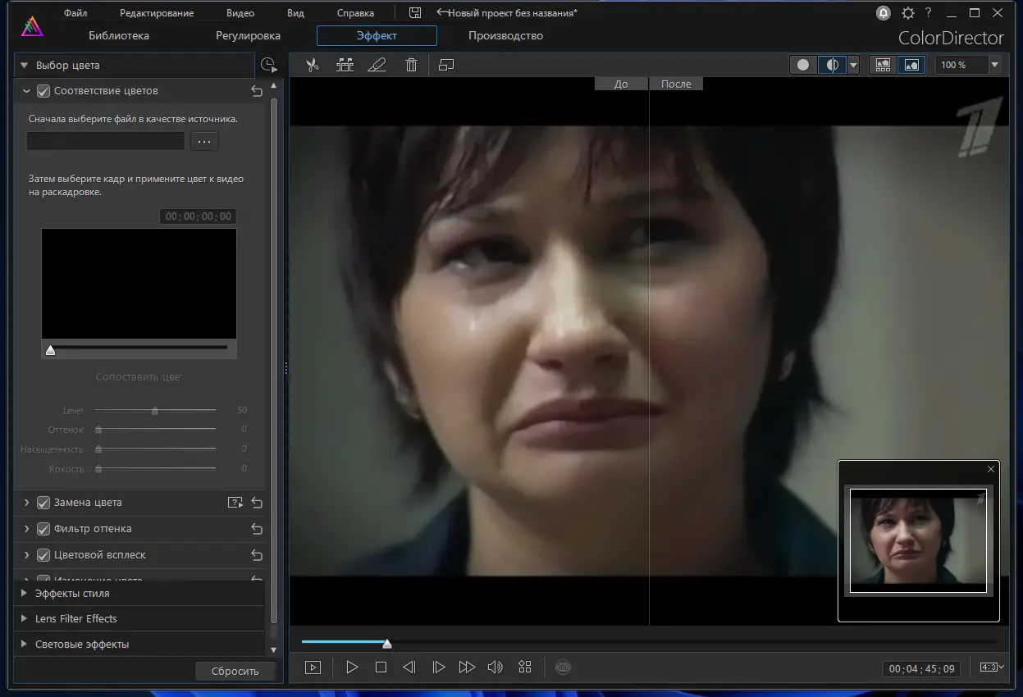The width and height of the screenshot is (1023, 697).
Task: Select the pen drawing tool icon
Action: point(377,65)
